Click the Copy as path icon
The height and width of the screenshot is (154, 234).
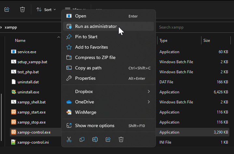[69, 68]
